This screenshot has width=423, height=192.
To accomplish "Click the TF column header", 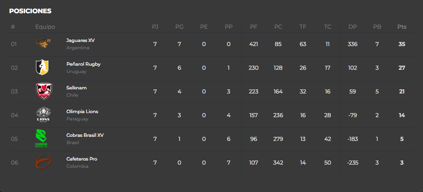I will [302, 27].
